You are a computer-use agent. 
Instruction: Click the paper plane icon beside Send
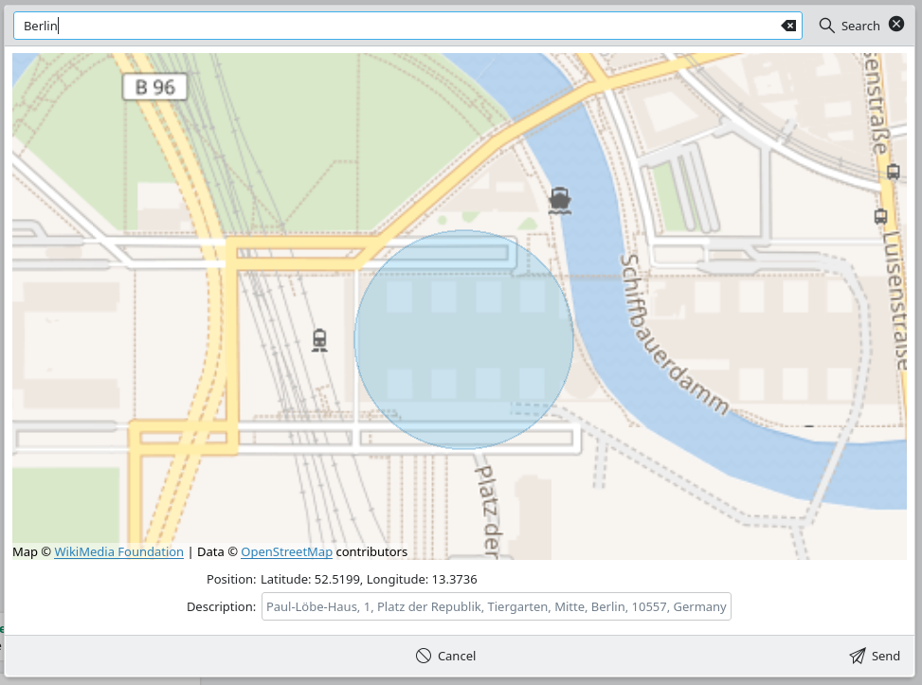click(856, 656)
